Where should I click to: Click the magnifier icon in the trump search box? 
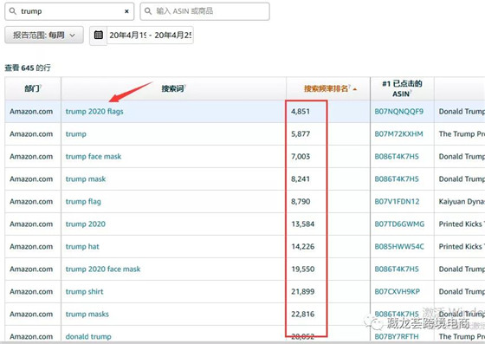13,11
